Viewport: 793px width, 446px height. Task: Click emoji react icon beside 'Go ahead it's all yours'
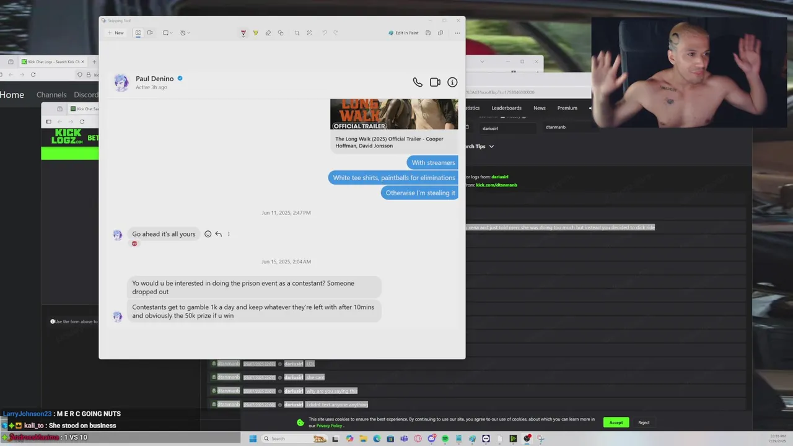click(208, 234)
